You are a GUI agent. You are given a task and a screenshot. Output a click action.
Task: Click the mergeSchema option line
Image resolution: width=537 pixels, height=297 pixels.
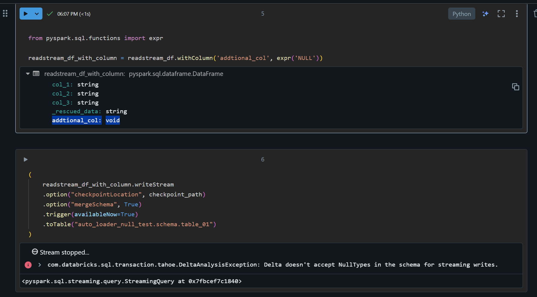[x=92, y=205]
